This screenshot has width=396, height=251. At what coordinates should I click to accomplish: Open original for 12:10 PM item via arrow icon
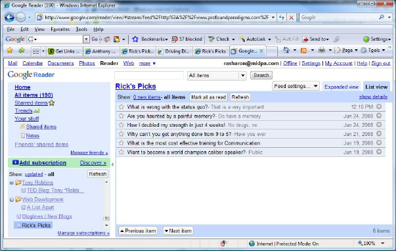tap(379, 106)
